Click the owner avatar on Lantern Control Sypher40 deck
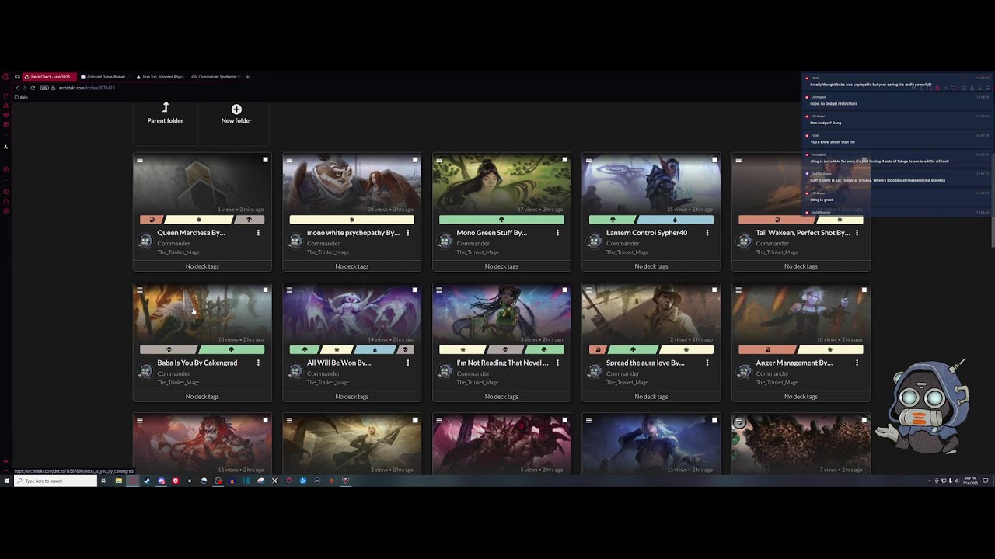The image size is (995, 559). (x=595, y=242)
